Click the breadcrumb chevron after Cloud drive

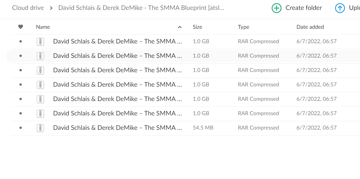click(51, 8)
